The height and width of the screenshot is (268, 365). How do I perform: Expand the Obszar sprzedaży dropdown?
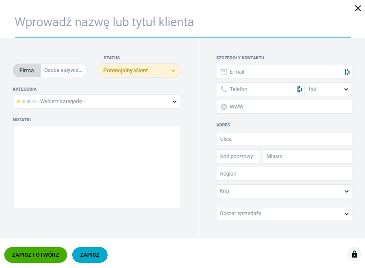tap(284, 214)
